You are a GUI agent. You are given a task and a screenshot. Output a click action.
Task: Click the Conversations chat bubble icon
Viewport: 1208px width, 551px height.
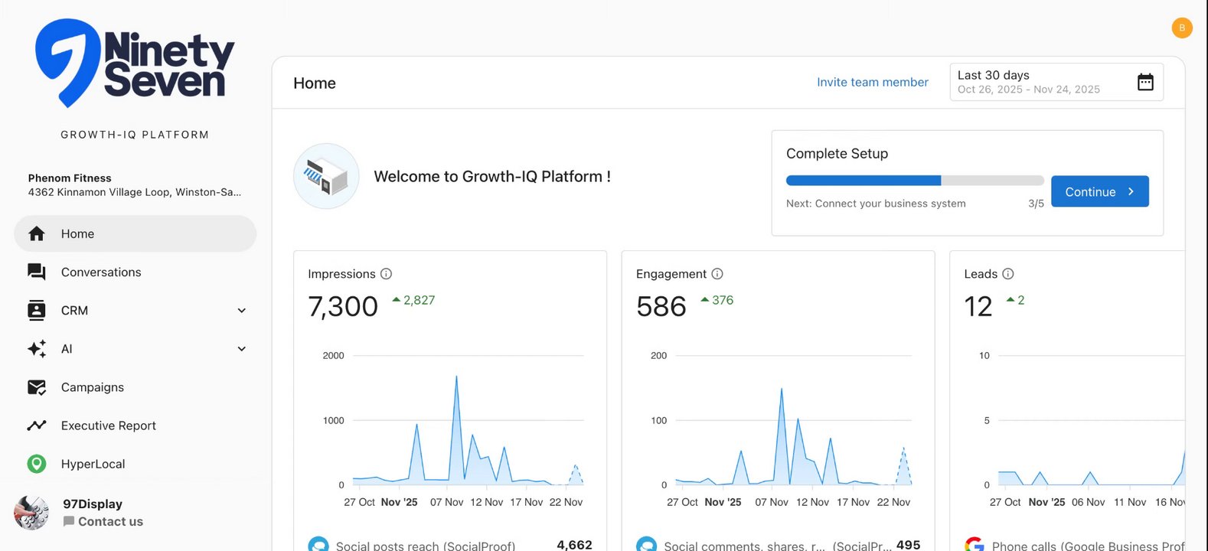36,272
